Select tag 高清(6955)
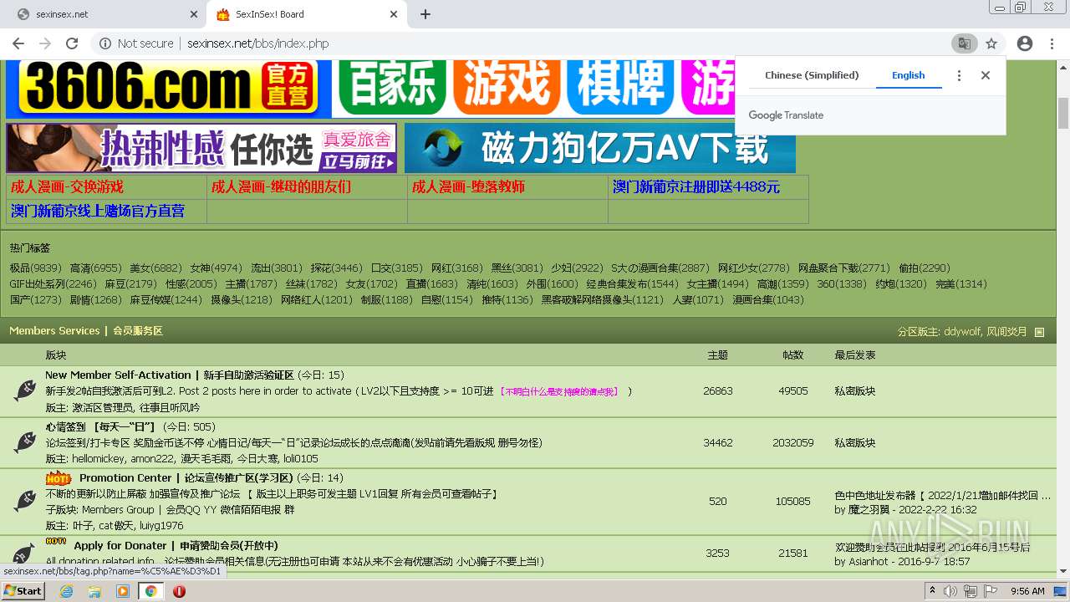 tap(95, 268)
